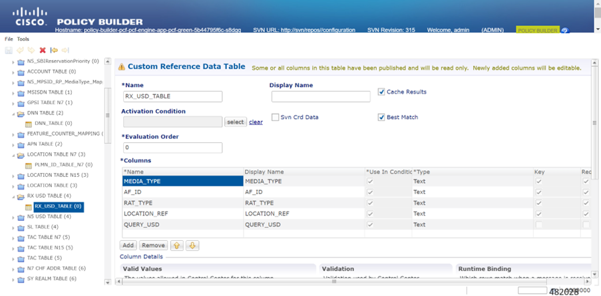
Task: Click the Display Name input field
Action: coord(321,96)
